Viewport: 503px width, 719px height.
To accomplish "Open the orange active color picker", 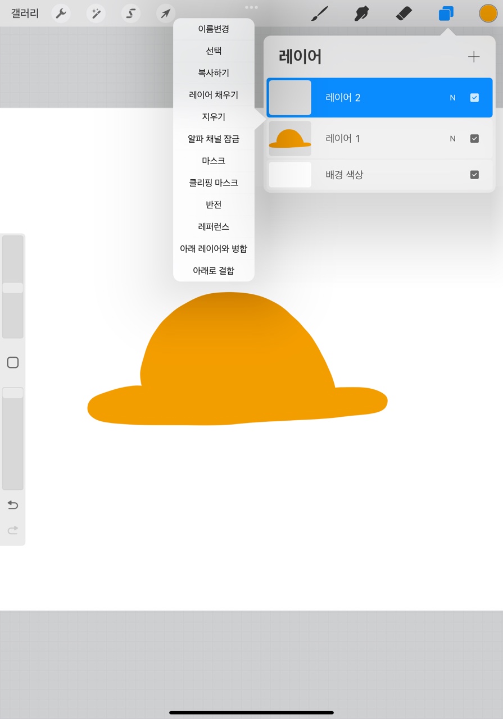I will tap(488, 13).
